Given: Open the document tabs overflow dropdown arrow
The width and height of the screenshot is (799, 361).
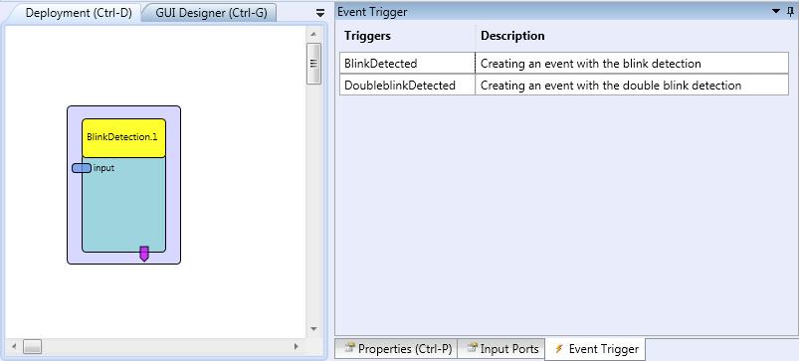Looking at the screenshot, I should click(x=320, y=13).
